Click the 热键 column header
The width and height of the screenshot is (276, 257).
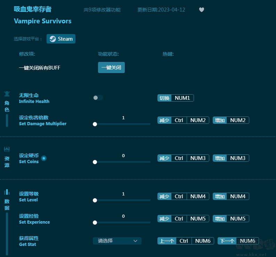tap(168, 54)
